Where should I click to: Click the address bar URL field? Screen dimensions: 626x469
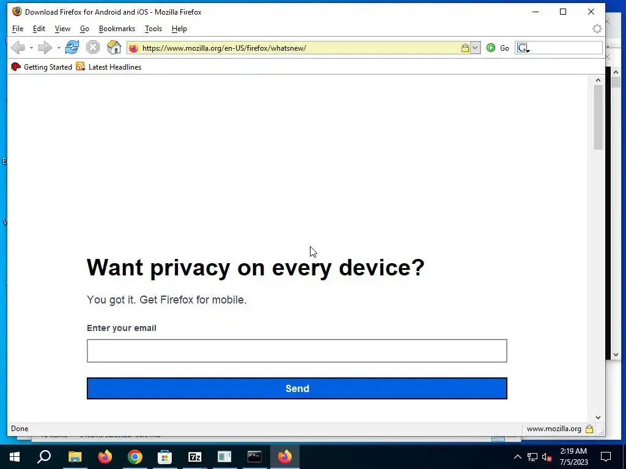[300, 48]
